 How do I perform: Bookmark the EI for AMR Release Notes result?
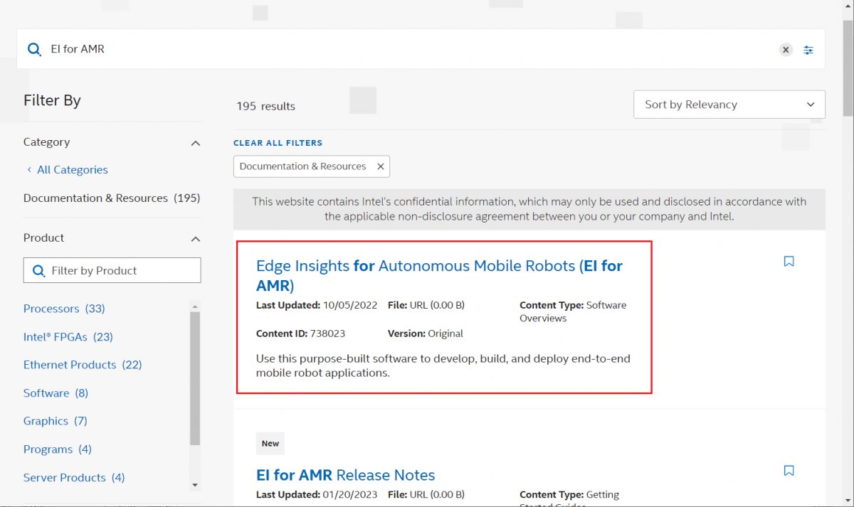(x=789, y=471)
